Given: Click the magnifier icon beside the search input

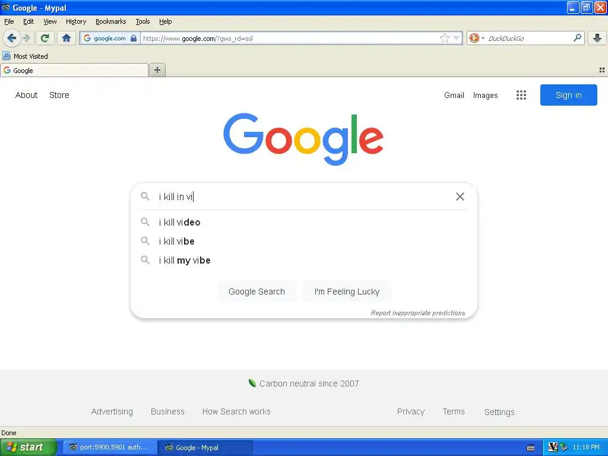Looking at the screenshot, I should (x=145, y=196).
